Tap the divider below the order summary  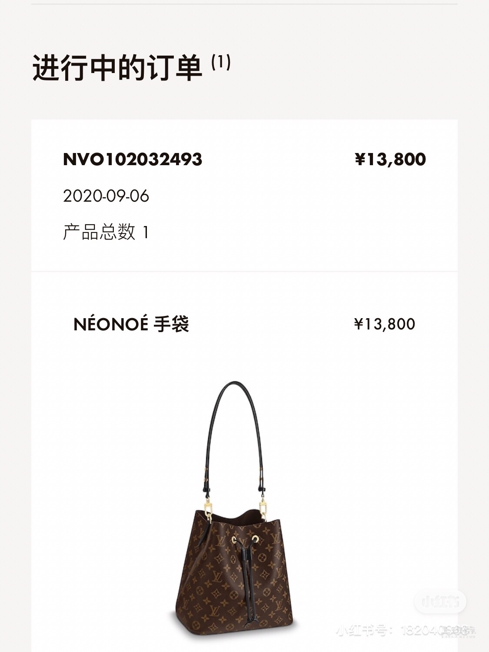click(244, 271)
